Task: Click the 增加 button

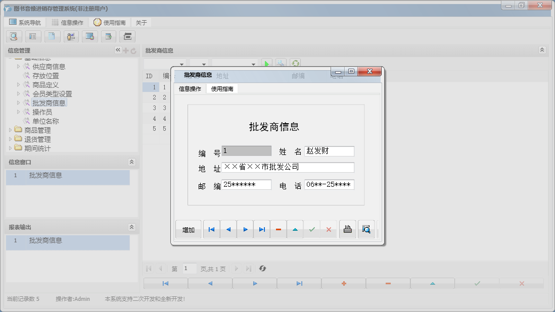Action: point(188,230)
